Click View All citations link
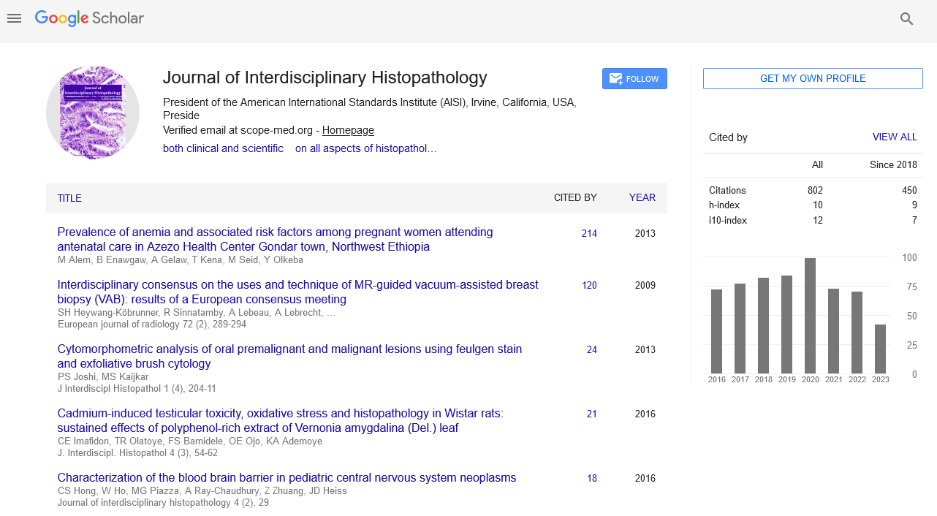The height and width of the screenshot is (516, 937). (x=894, y=137)
